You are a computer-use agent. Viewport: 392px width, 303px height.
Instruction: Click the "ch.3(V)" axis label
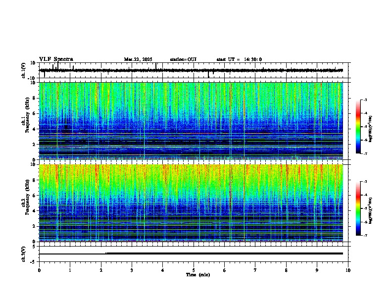click(x=24, y=254)
